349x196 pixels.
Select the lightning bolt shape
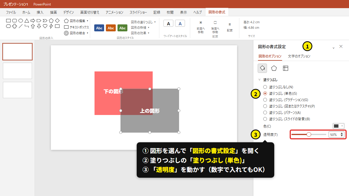pyautogui.click(x=51, y=26)
